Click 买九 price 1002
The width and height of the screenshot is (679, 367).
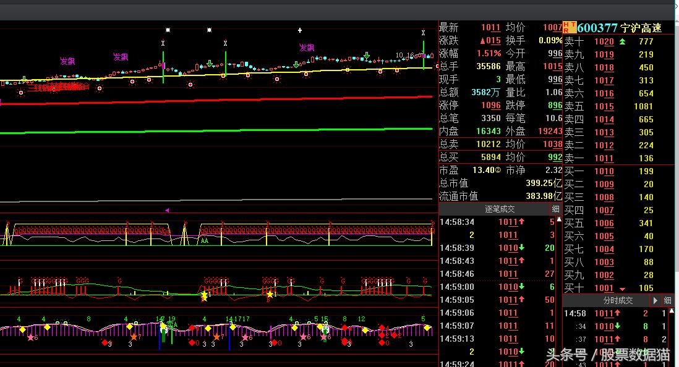[x=604, y=276]
